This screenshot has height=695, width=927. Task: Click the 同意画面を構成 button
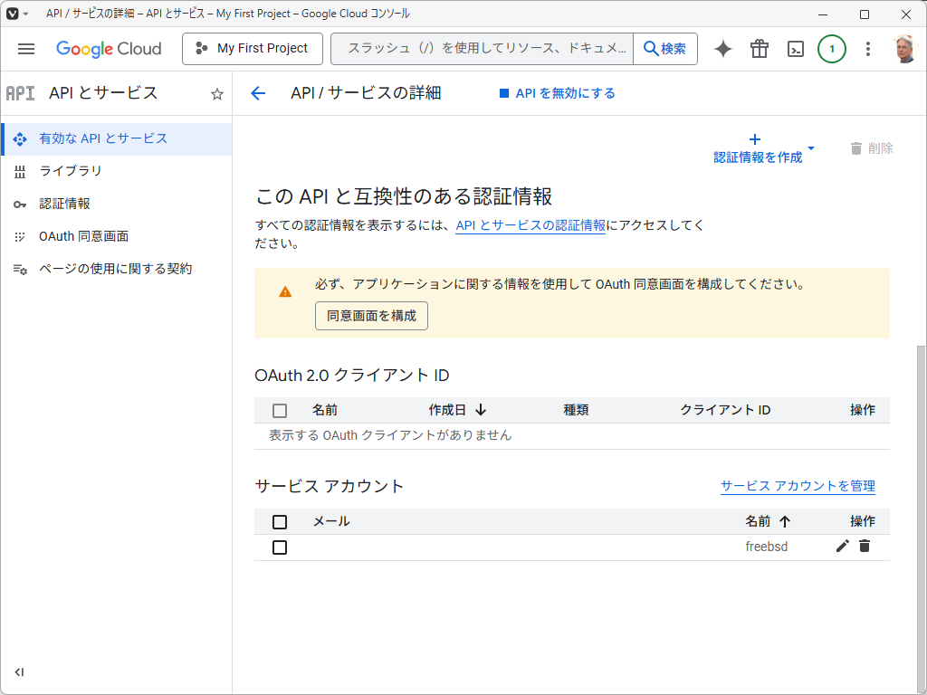click(371, 316)
